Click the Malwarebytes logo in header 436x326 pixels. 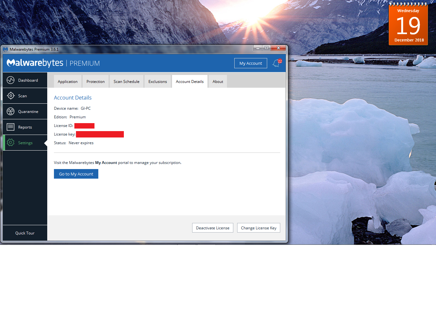pos(35,63)
